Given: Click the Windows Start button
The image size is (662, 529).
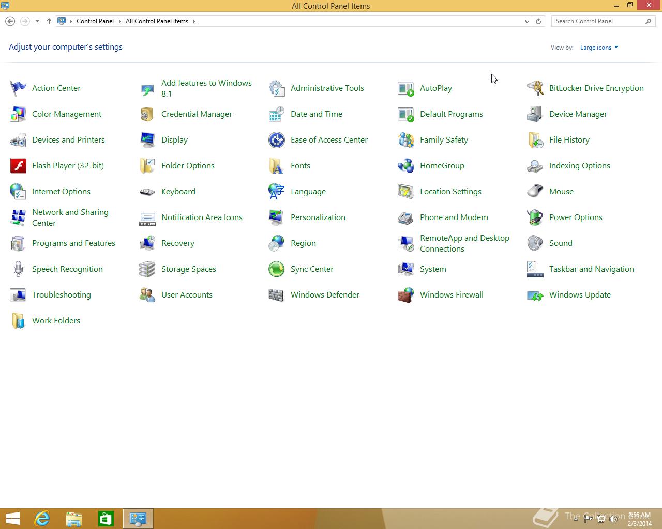Looking at the screenshot, I should tap(13, 519).
